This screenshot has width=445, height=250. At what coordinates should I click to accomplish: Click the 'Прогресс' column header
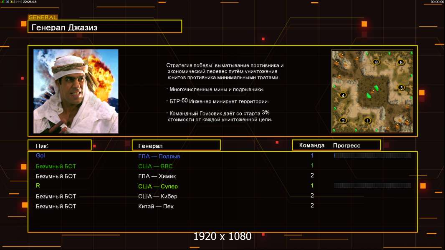click(346, 145)
